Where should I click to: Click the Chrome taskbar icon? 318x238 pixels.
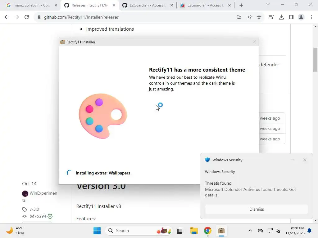pos(207,231)
